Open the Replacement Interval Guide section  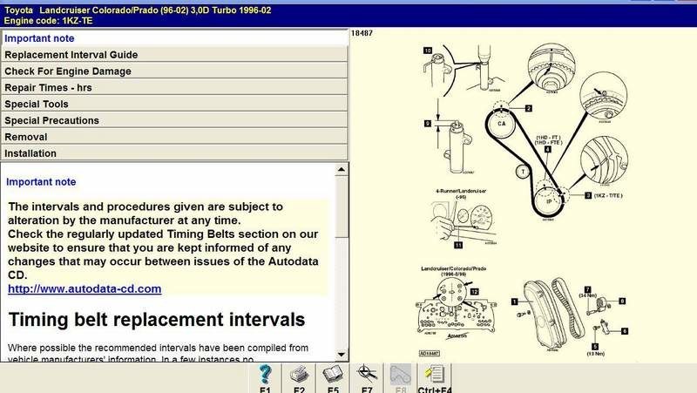click(174, 55)
